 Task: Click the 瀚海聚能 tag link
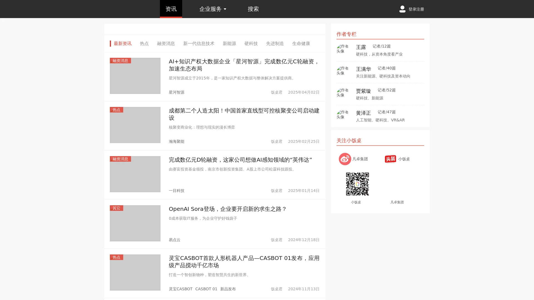[176, 141]
